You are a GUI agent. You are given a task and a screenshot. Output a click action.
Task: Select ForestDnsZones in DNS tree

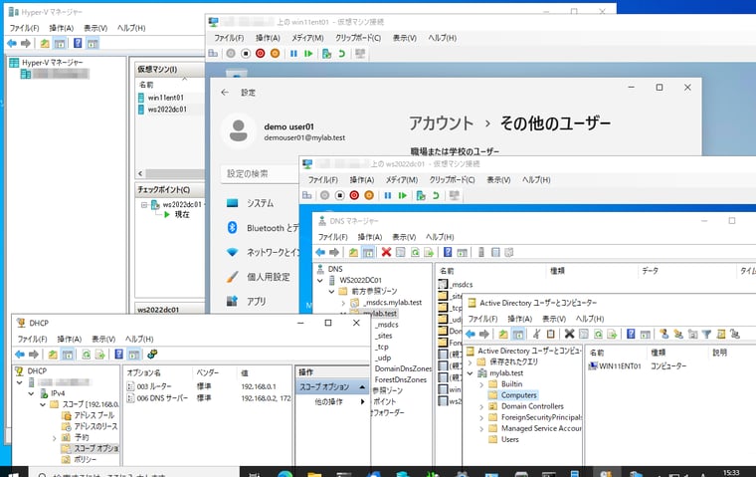click(x=401, y=380)
